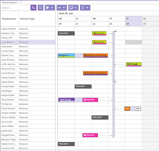Viewport: 159px width, 151px height.
Task: Expand the dropdown beside the vertical arrows
Action: [87, 8]
